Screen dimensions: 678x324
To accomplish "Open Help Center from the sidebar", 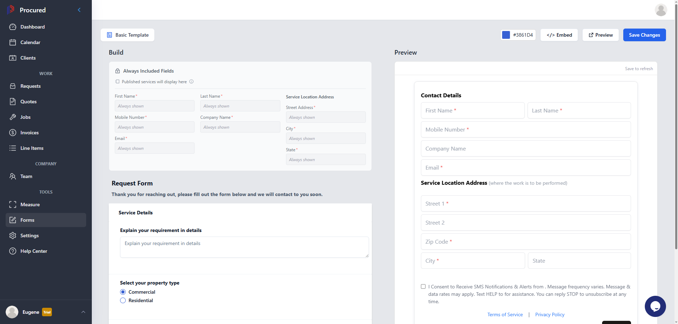I will click(x=34, y=251).
